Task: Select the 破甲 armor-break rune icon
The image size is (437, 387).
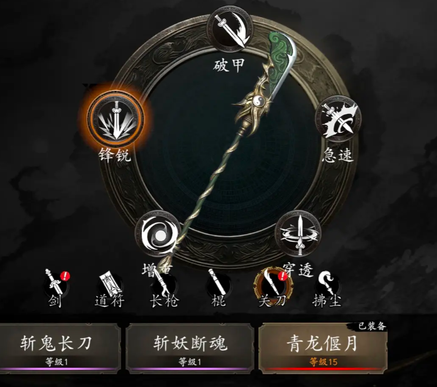Action: pos(231,29)
